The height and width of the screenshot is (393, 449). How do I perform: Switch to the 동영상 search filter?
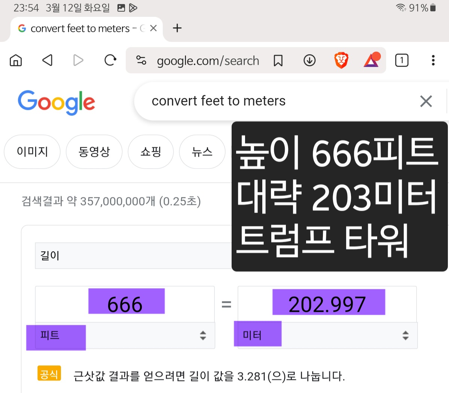click(x=94, y=151)
